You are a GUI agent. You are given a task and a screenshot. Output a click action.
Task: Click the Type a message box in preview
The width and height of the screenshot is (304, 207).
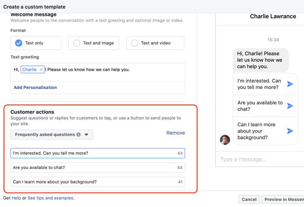[x=258, y=159]
